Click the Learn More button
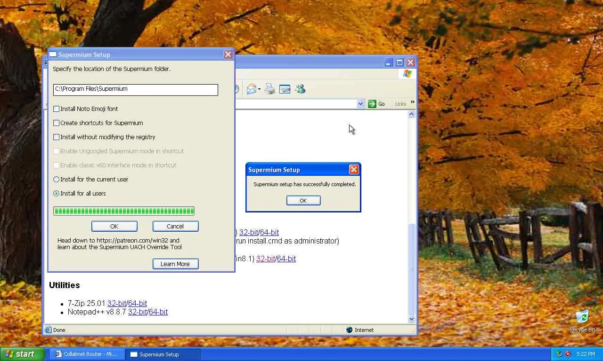 coord(175,264)
